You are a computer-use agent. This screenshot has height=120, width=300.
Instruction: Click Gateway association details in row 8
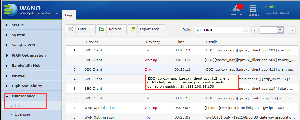(x=250, y=117)
